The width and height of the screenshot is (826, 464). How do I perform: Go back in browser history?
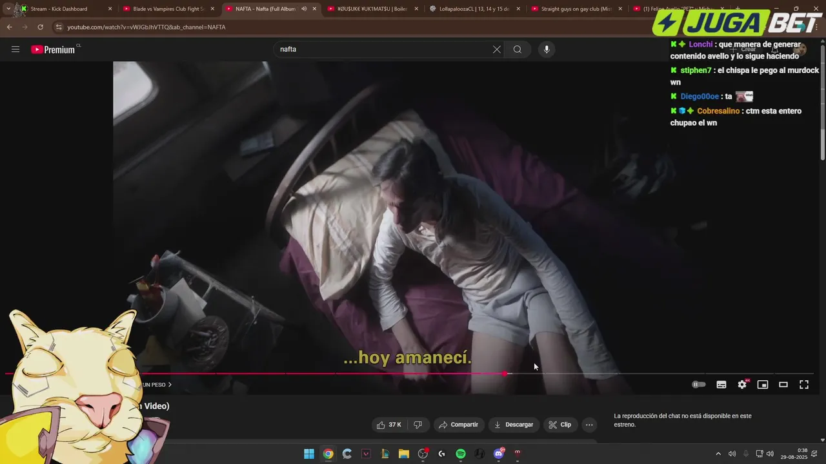(x=9, y=27)
